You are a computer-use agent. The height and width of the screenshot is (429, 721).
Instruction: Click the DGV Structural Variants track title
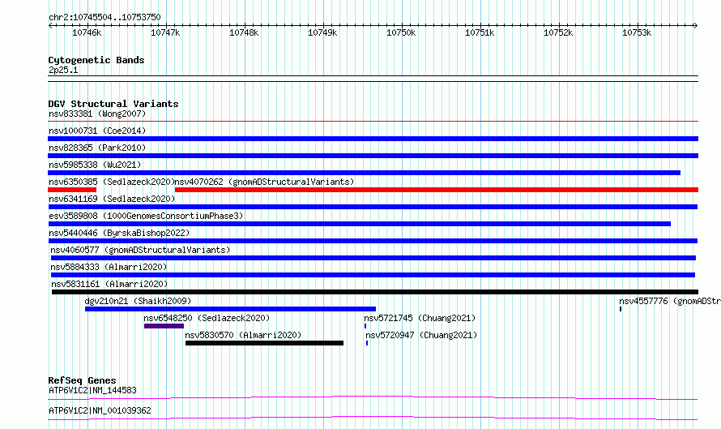113,104
